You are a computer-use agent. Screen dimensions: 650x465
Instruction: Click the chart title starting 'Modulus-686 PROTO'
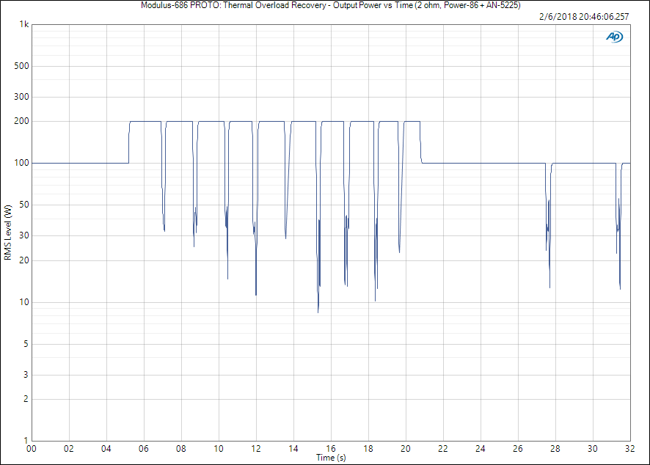pos(330,5)
